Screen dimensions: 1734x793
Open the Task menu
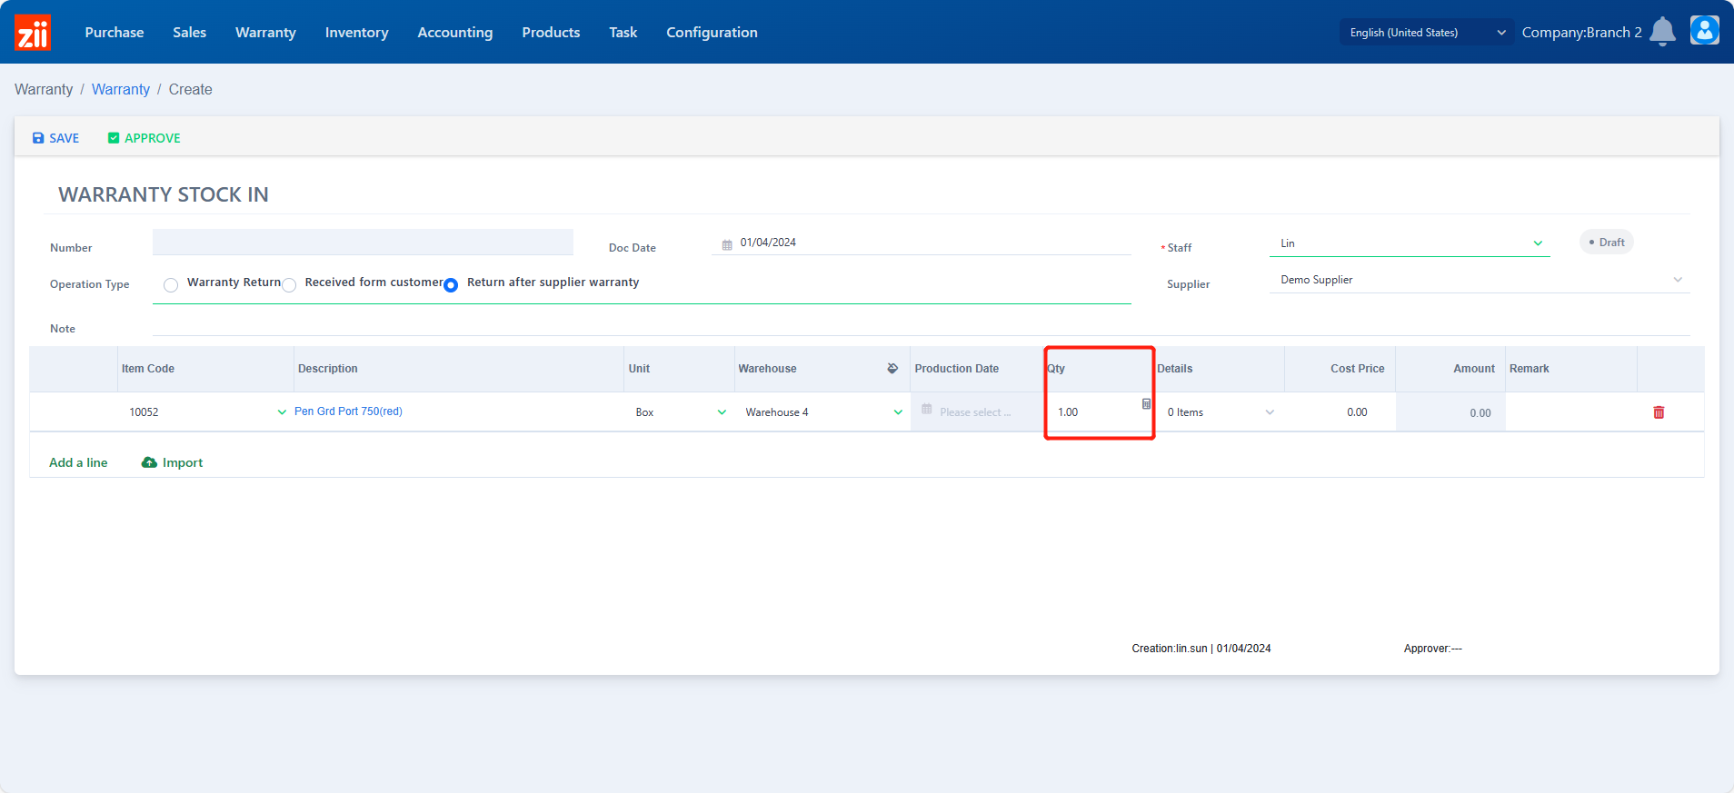click(623, 33)
